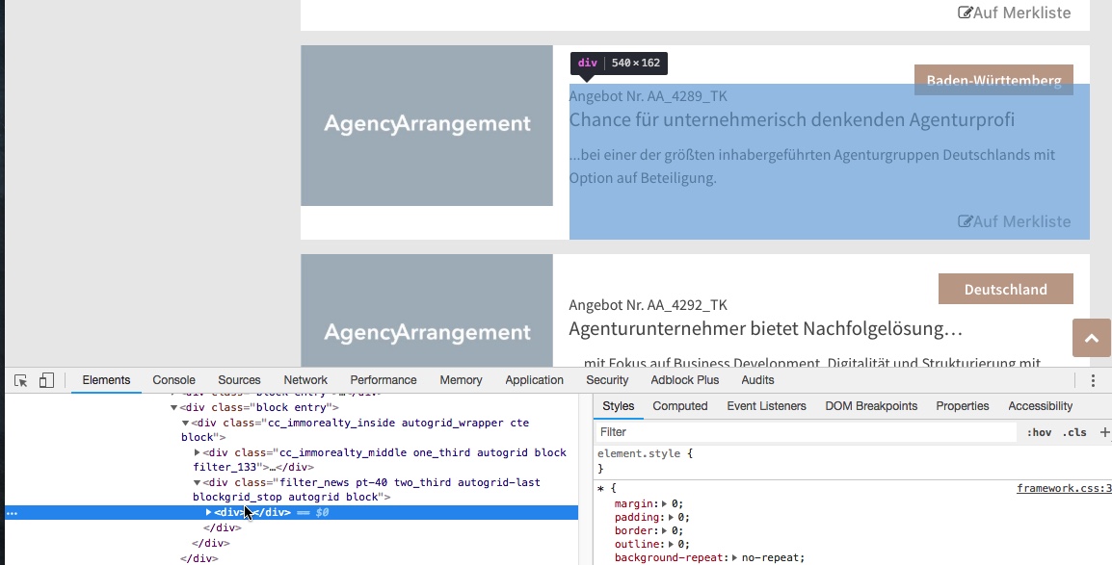This screenshot has width=1112, height=565.
Task: Open DevTools three-dot customize menu
Action: 1093,380
